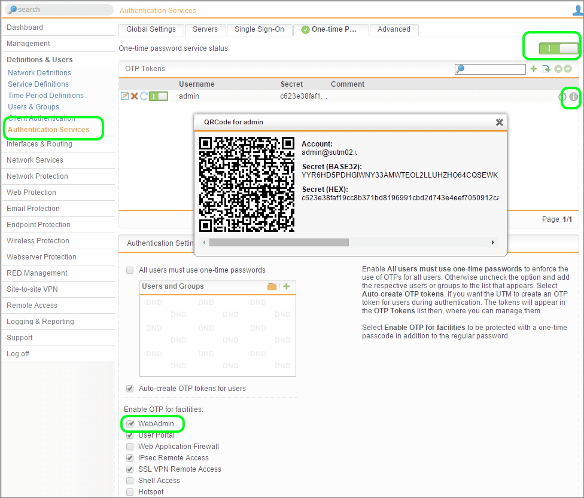This screenshot has width=584, height=498.
Task: Click the OTP Tokens search box
Action: [x=490, y=69]
